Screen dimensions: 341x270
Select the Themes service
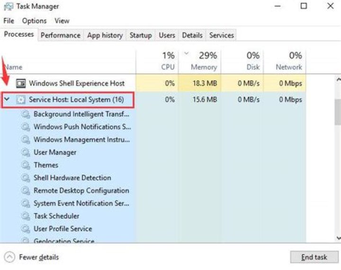pos(46,165)
